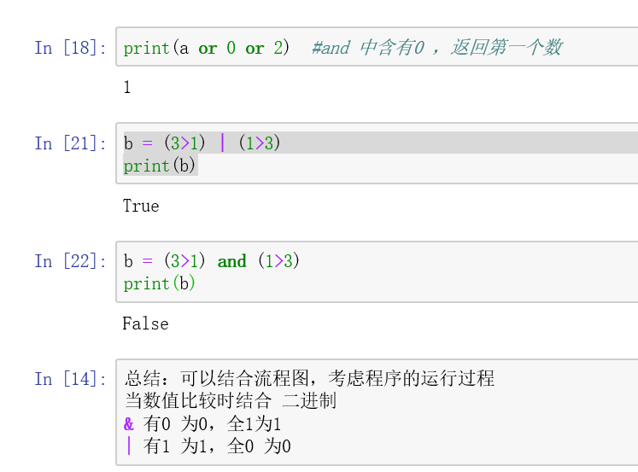Click the purple | operator in cell 21
This screenshot has width=638, height=472.
pos(222,143)
